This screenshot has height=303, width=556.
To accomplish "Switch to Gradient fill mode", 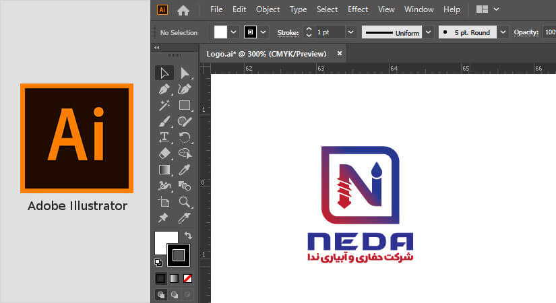I will coord(174,279).
